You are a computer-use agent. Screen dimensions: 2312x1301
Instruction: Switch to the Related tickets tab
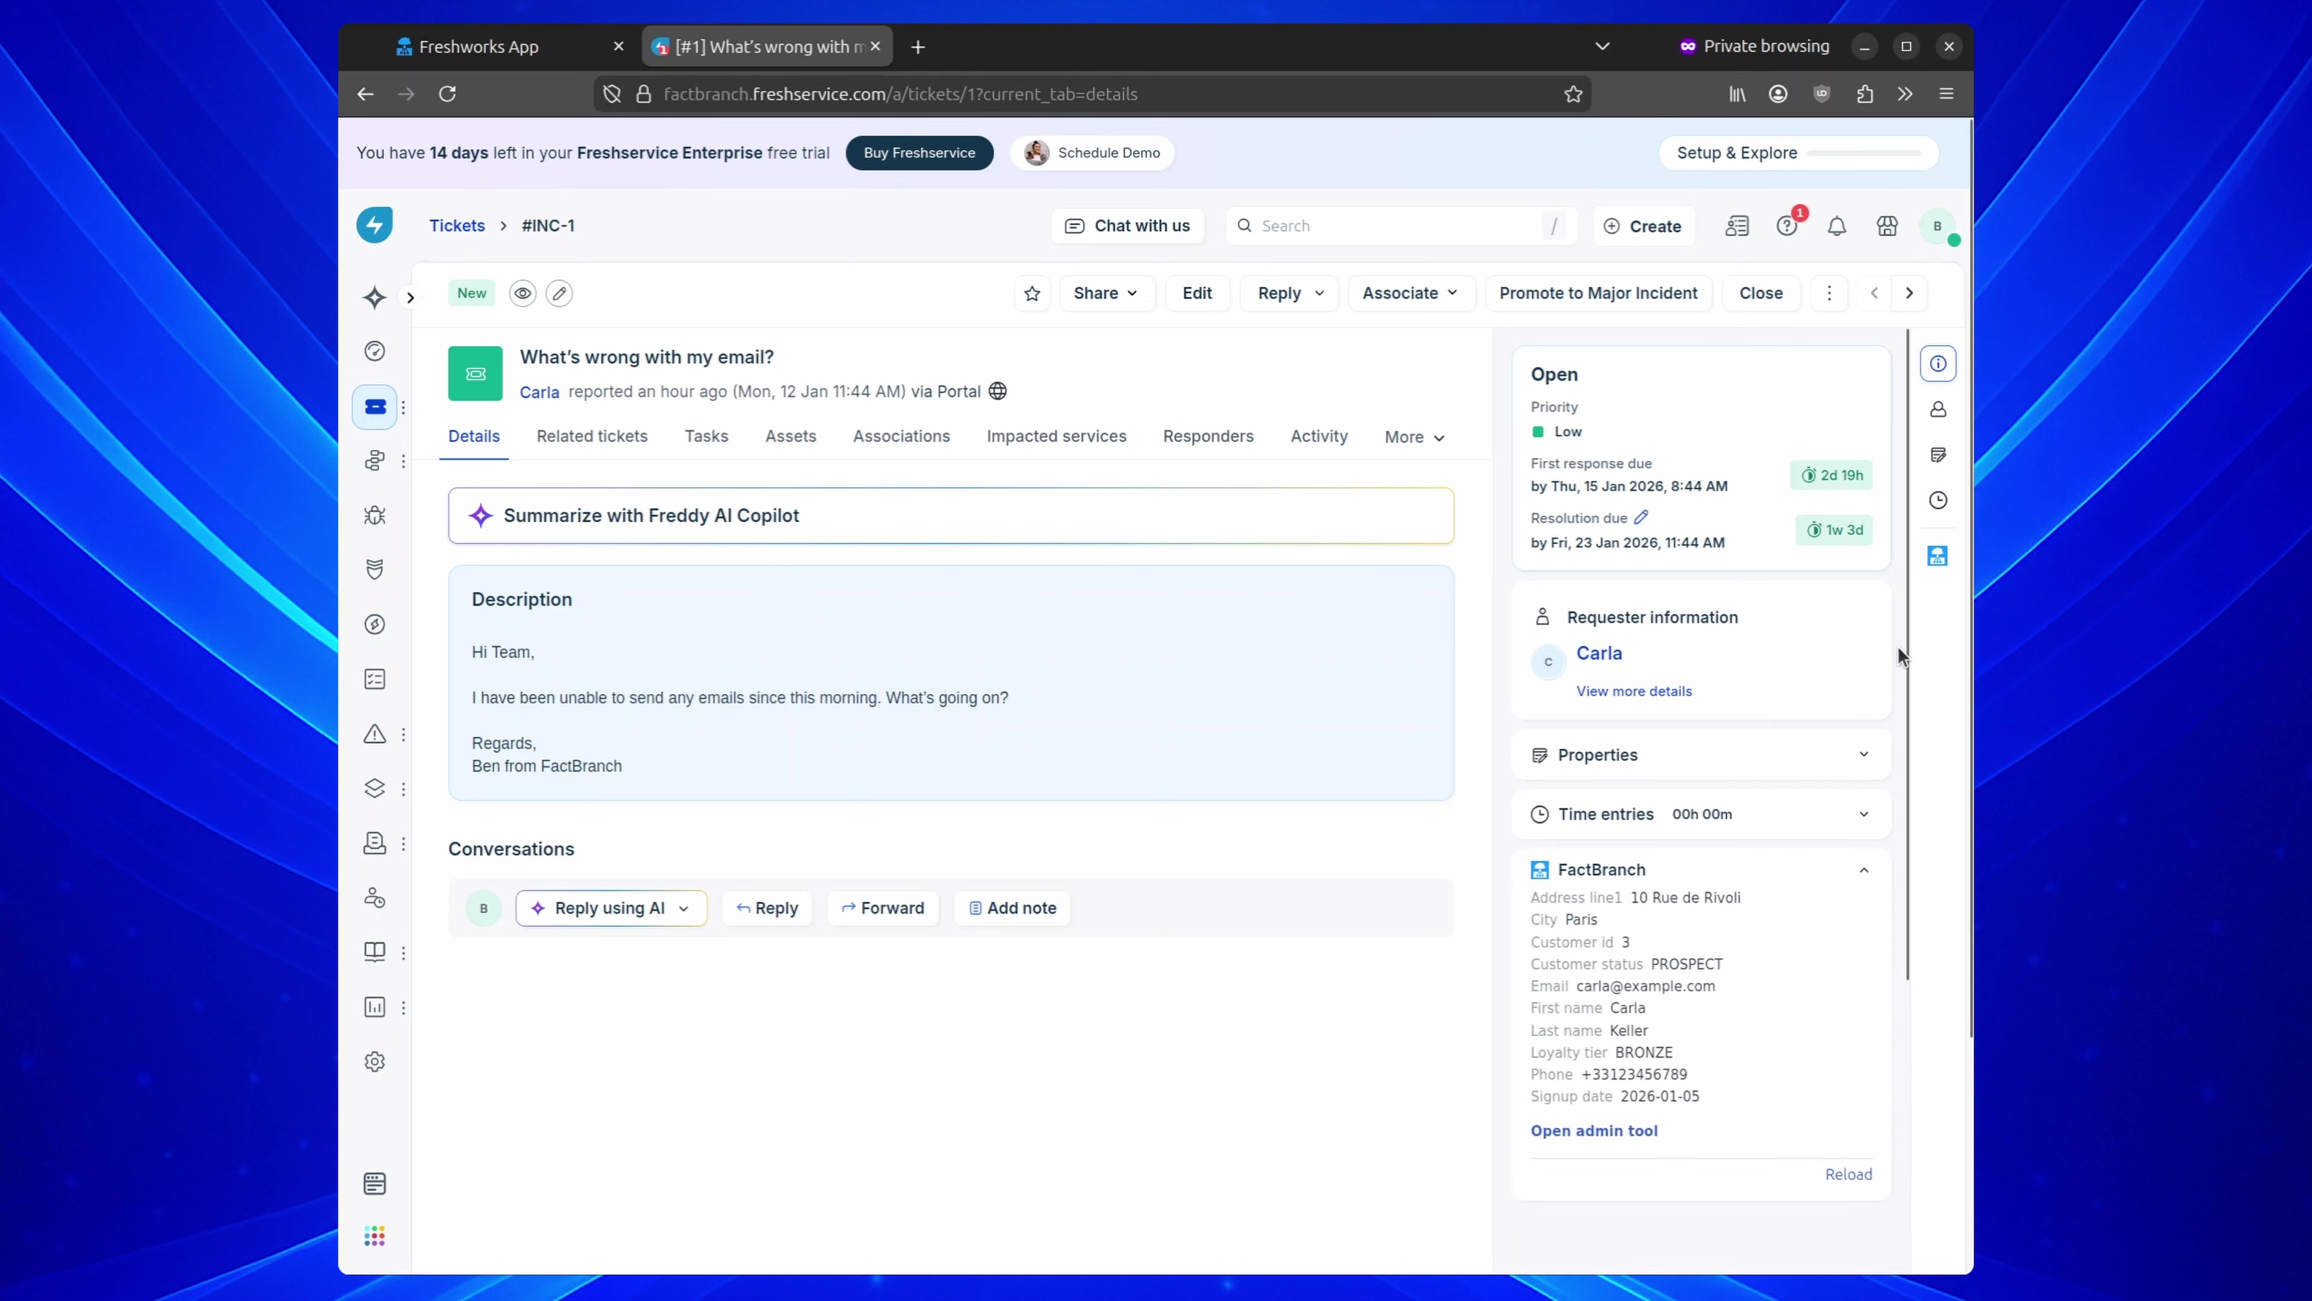(x=591, y=436)
